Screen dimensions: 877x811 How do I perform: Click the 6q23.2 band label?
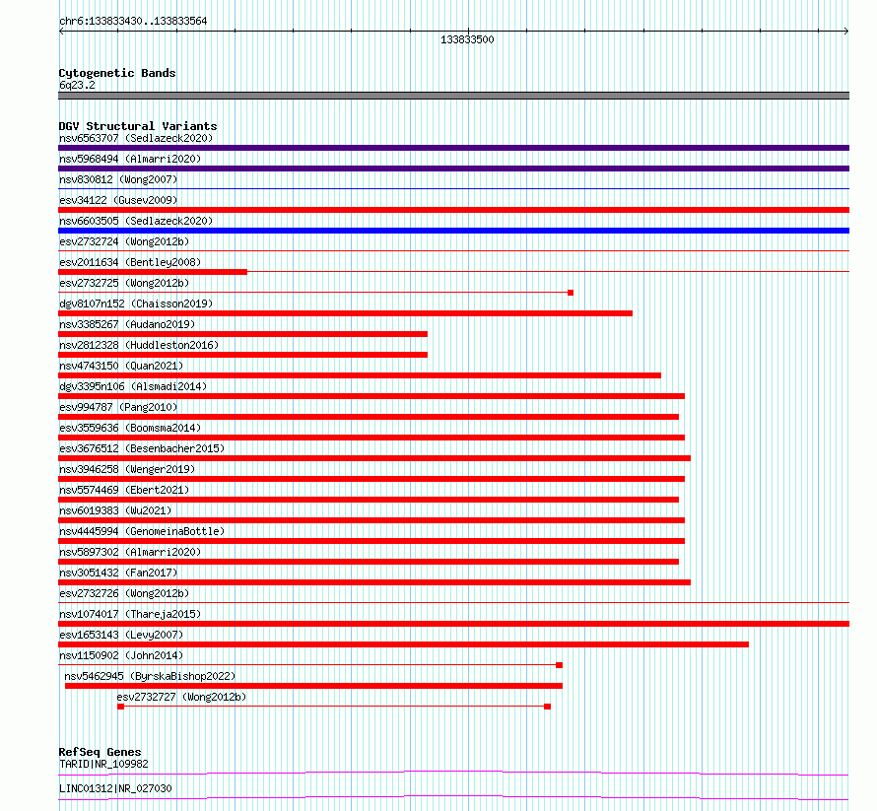[x=77, y=85]
